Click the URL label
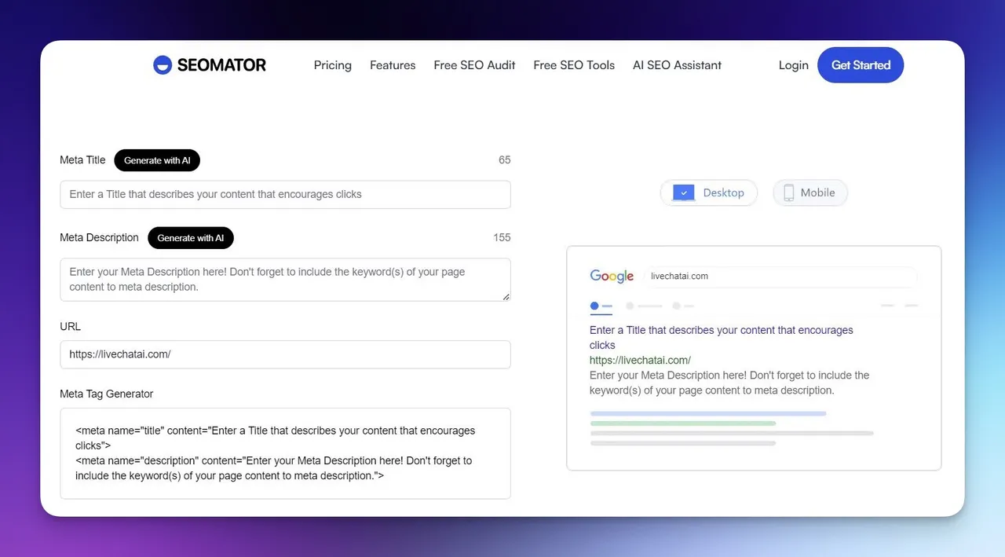This screenshot has height=557, width=1005. click(x=70, y=326)
